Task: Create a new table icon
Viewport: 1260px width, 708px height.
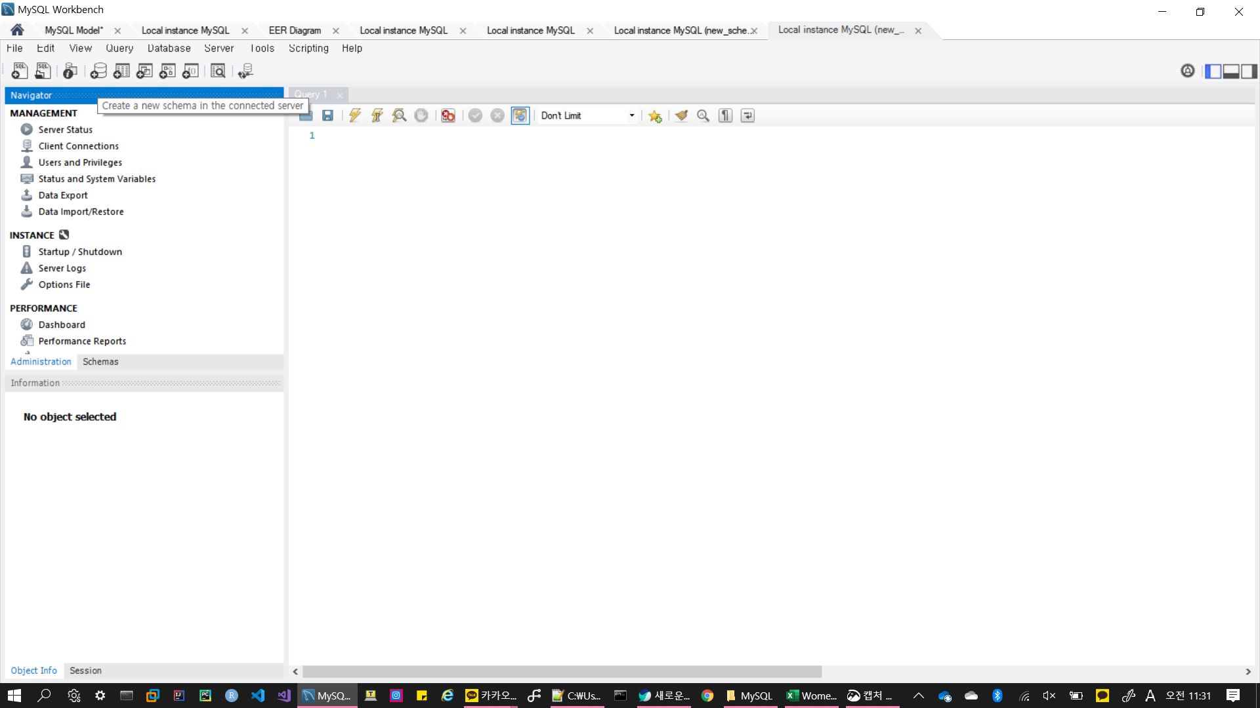Action: pyautogui.click(x=121, y=71)
